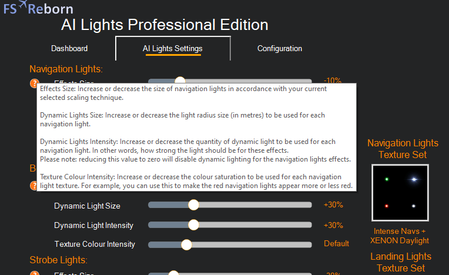
Task: Click the Navigation Lights section heading
Action: point(66,69)
